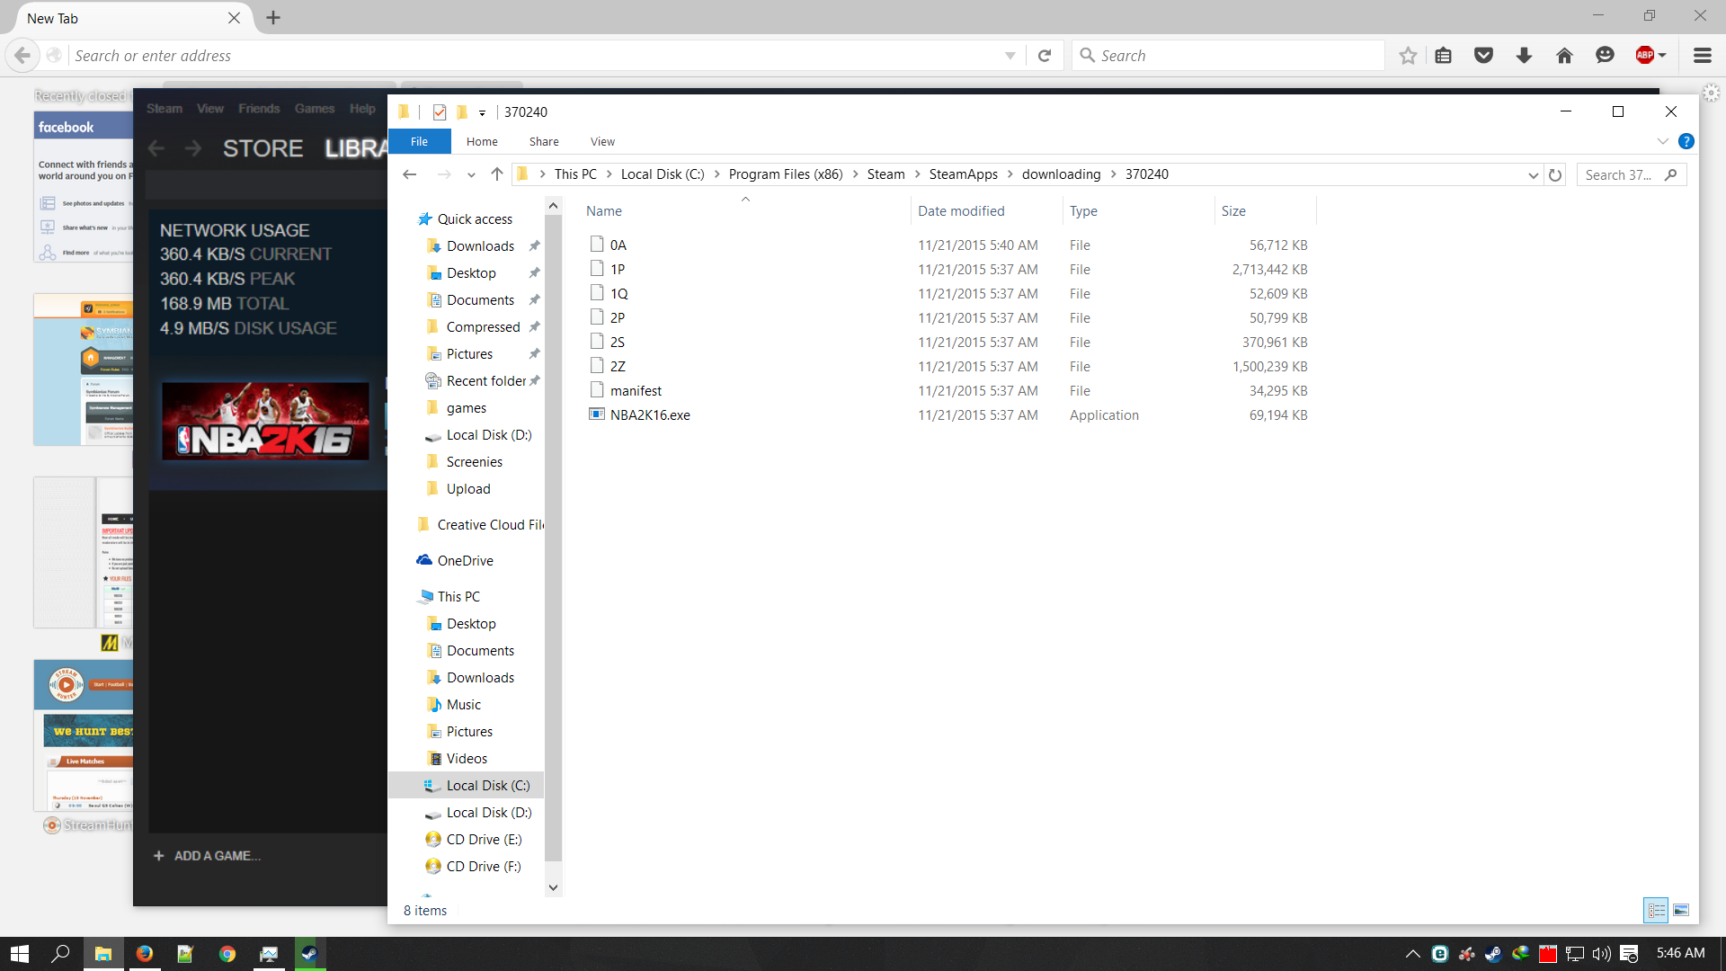1726x971 pixels.
Task: Open Windows Start menu
Action: pos(20,954)
